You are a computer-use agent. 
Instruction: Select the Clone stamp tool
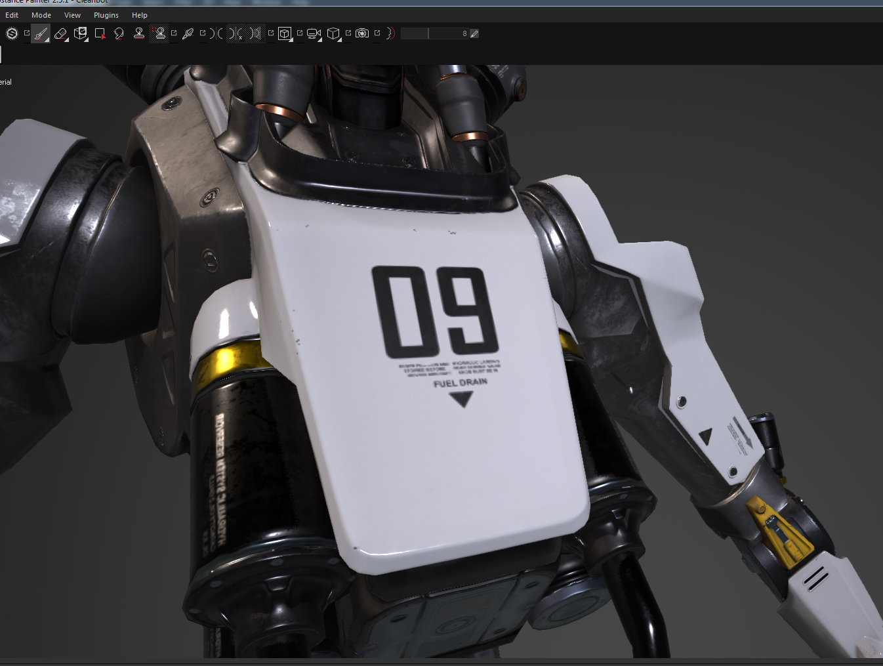coord(139,33)
